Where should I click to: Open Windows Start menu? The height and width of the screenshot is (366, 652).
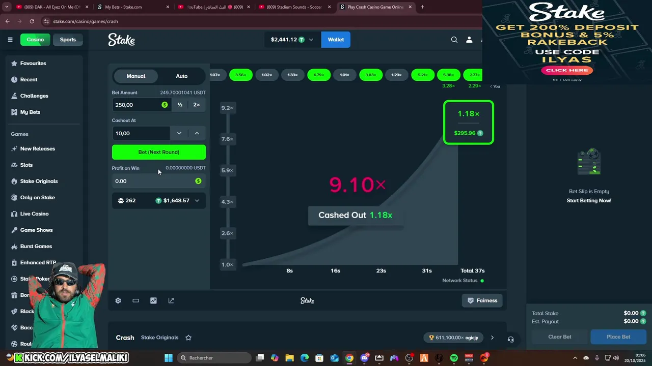click(169, 358)
